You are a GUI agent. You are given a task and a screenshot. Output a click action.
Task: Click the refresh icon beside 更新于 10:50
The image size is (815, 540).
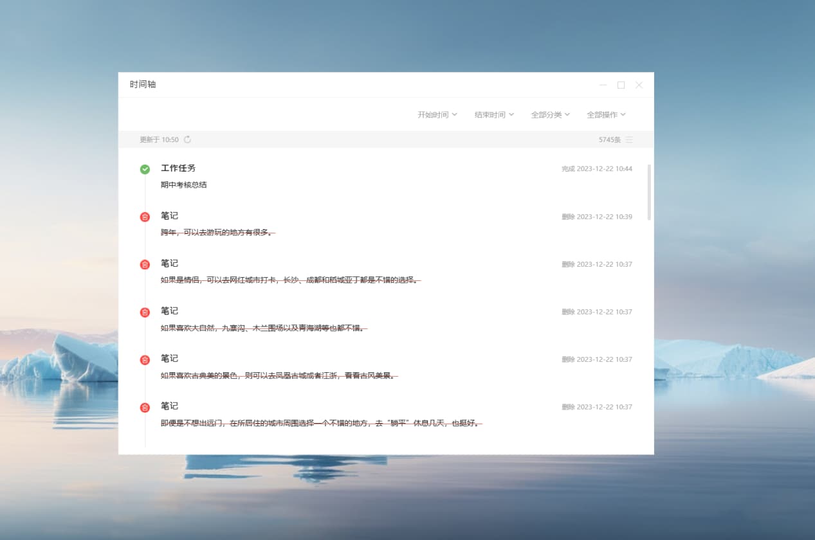coord(187,139)
